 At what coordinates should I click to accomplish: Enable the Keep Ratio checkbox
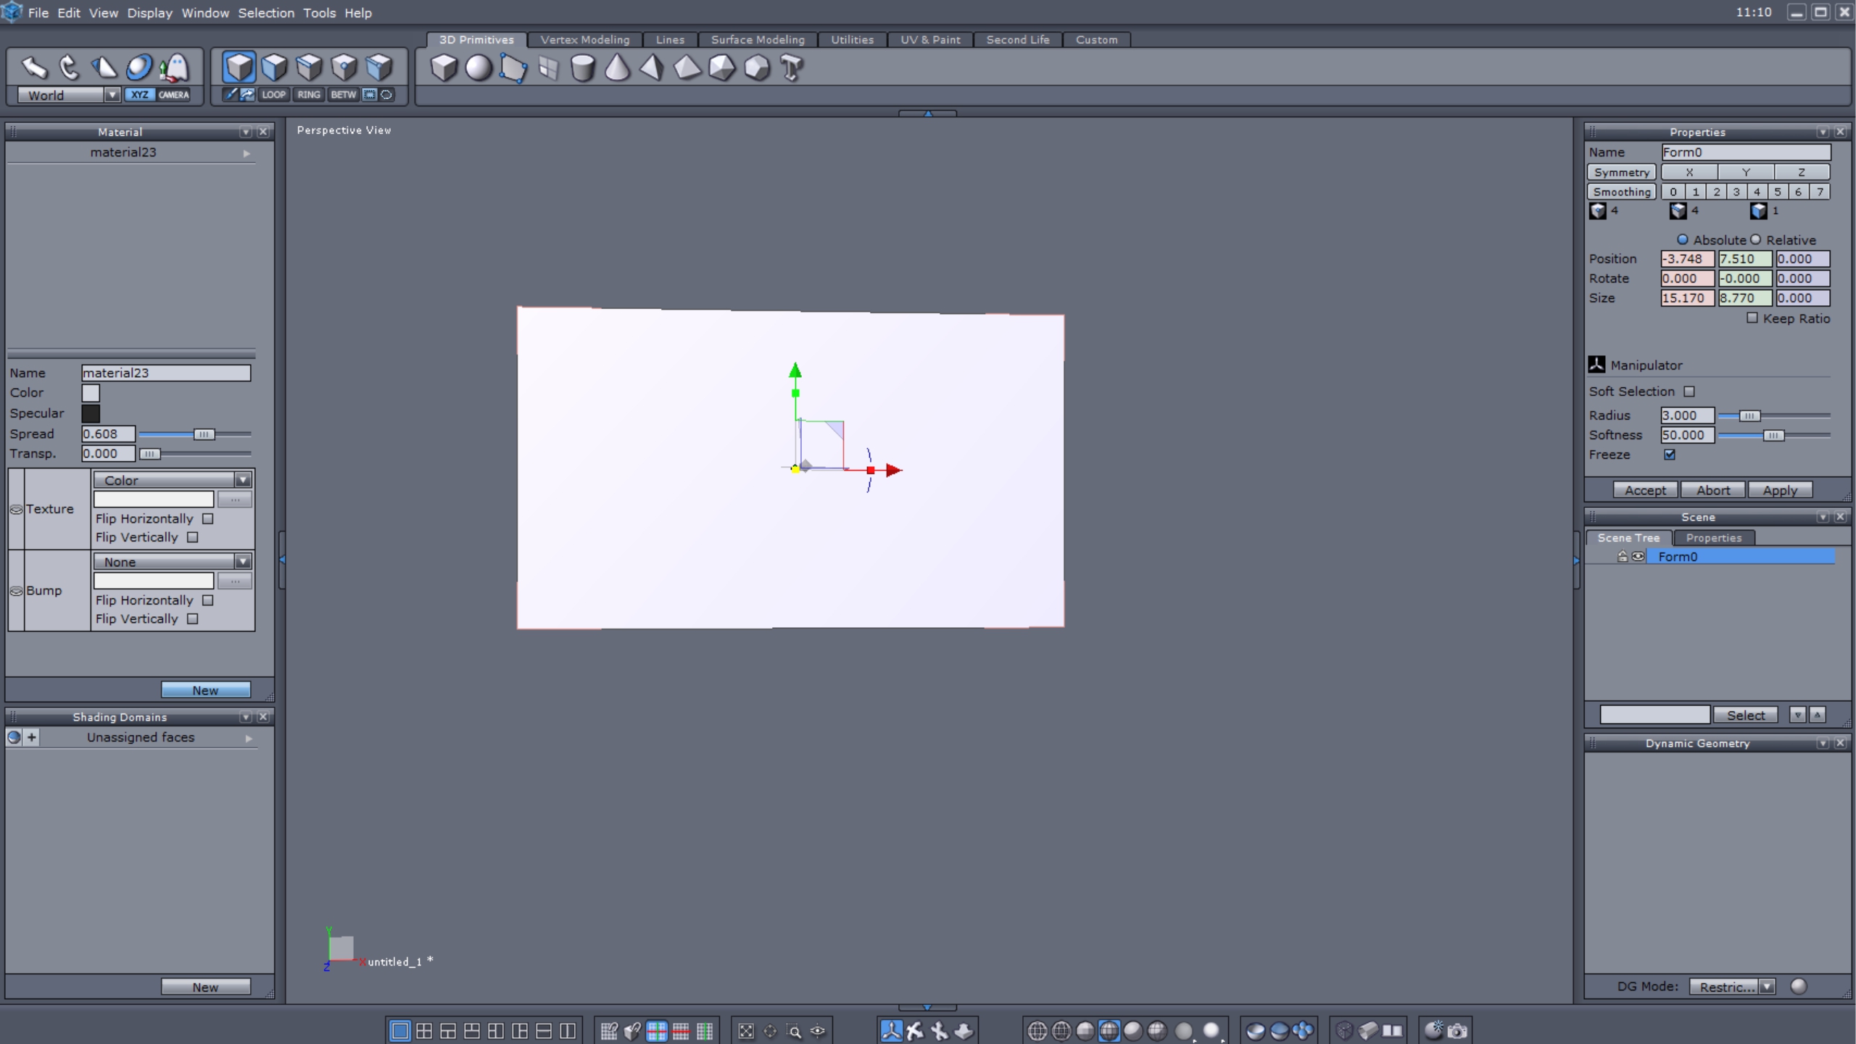1752,318
